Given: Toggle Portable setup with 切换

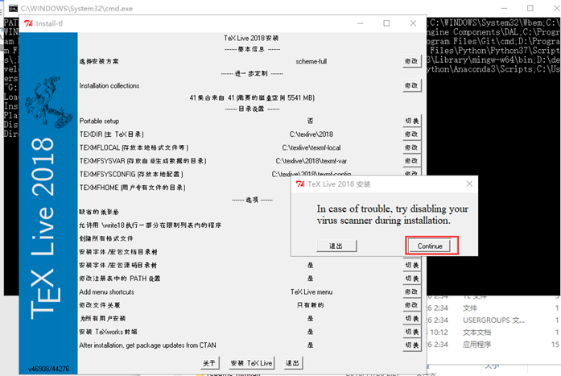Looking at the screenshot, I should [x=412, y=121].
